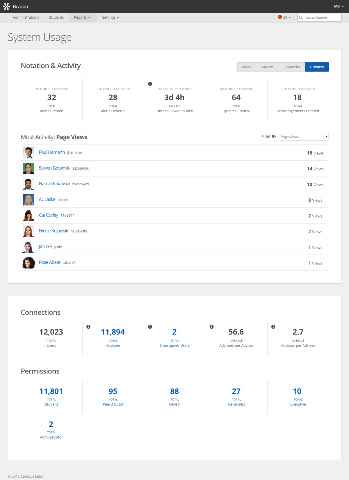Open the 95 Peer Advisor link
Viewport: 349px width, 480px height.
[113, 396]
